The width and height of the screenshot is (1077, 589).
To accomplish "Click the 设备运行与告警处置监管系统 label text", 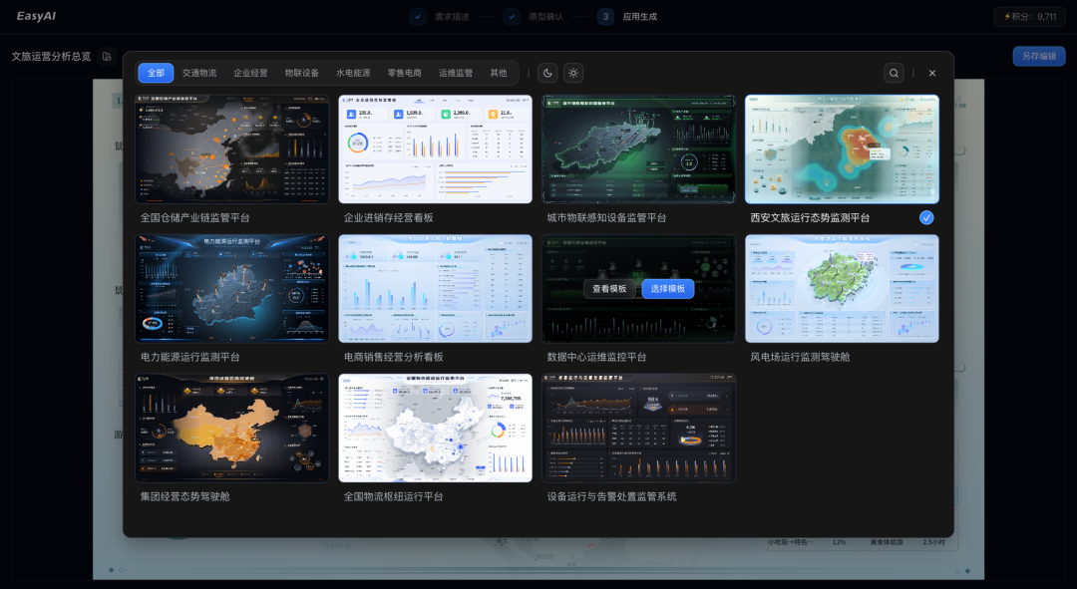I will [612, 496].
